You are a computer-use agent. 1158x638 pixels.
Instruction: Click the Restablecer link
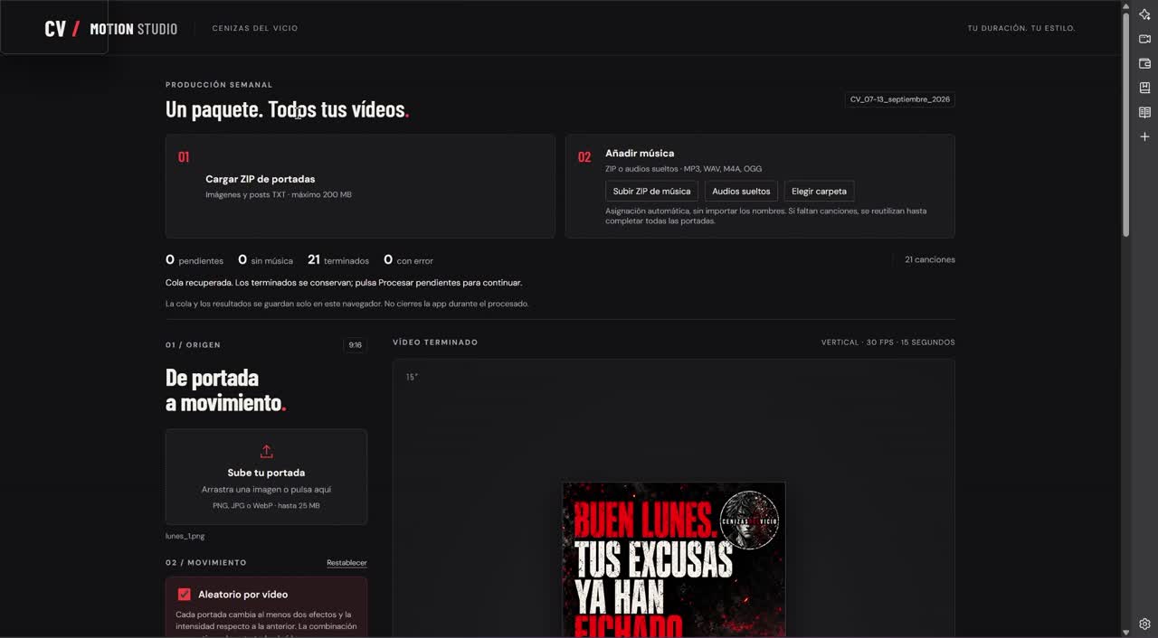pyautogui.click(x=346, y=562)
